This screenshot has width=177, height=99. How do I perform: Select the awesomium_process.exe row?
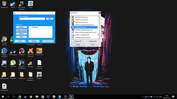[x=84, y=32]
